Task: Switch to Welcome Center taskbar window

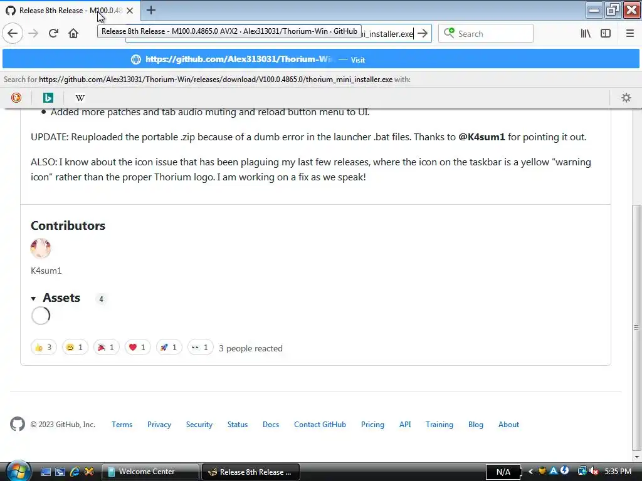Action: click(x=150, y=472)
